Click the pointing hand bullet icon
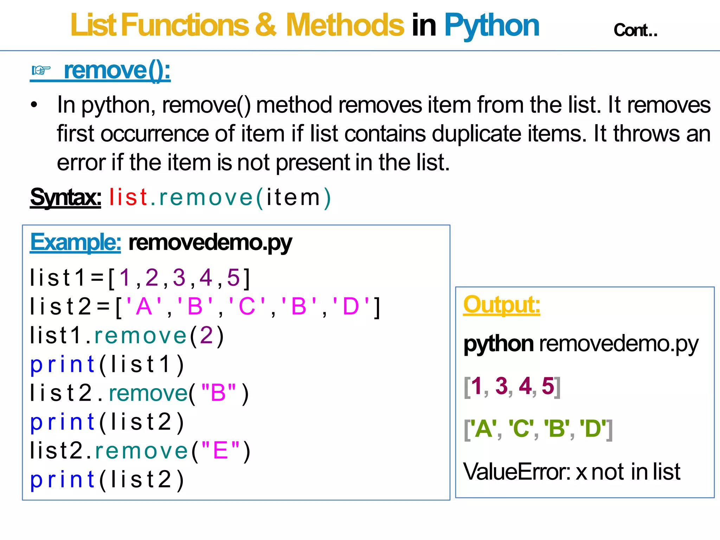720x540 pixels. [x=41, y=71]
